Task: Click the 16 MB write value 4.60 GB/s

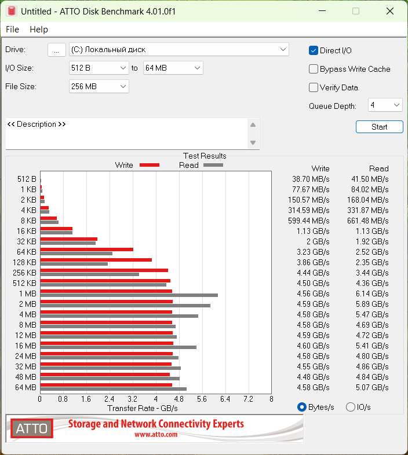Action: tap(313, 346)
